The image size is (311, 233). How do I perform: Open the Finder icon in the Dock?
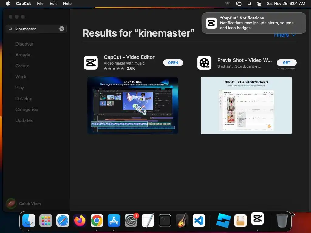[29, 221]
